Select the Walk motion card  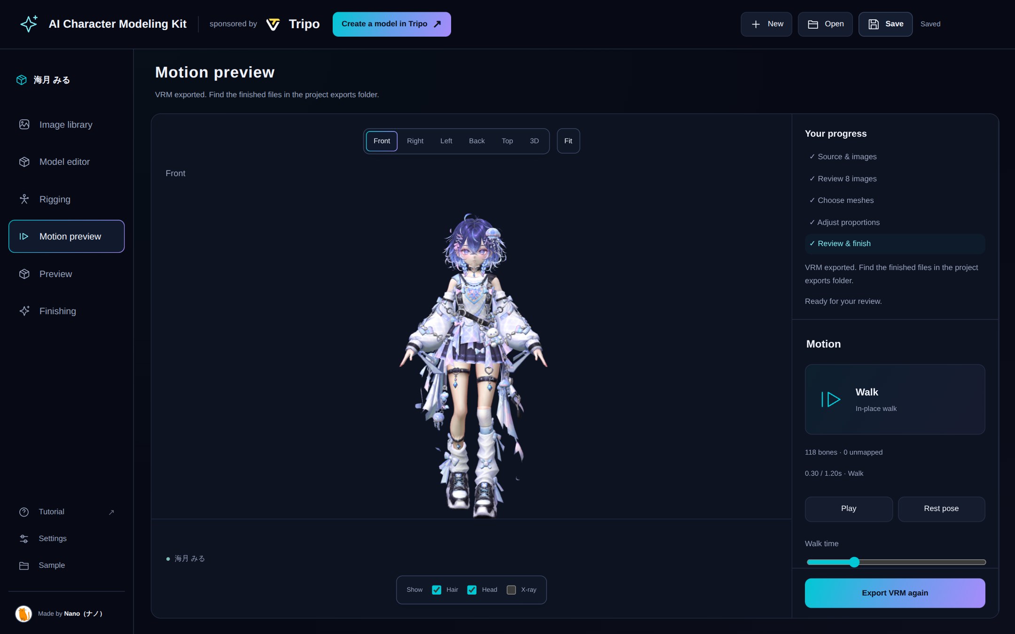895,399
